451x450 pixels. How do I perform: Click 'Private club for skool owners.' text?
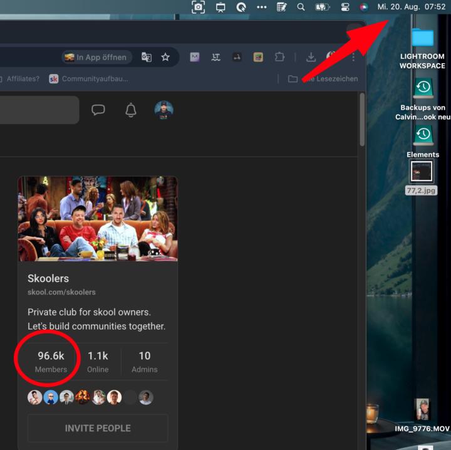coord(89,312)
